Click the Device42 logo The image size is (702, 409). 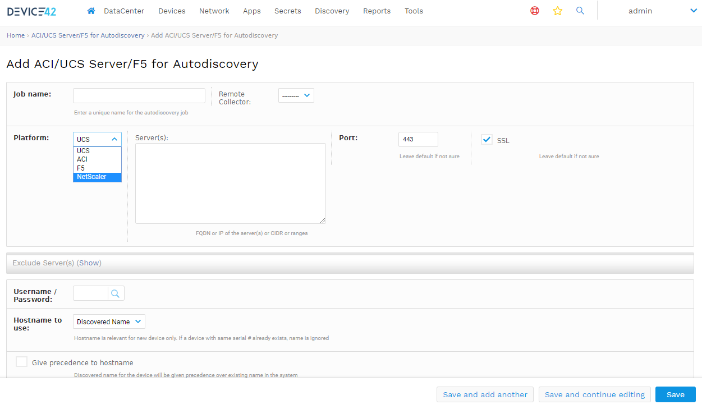(x=31, y=11)
